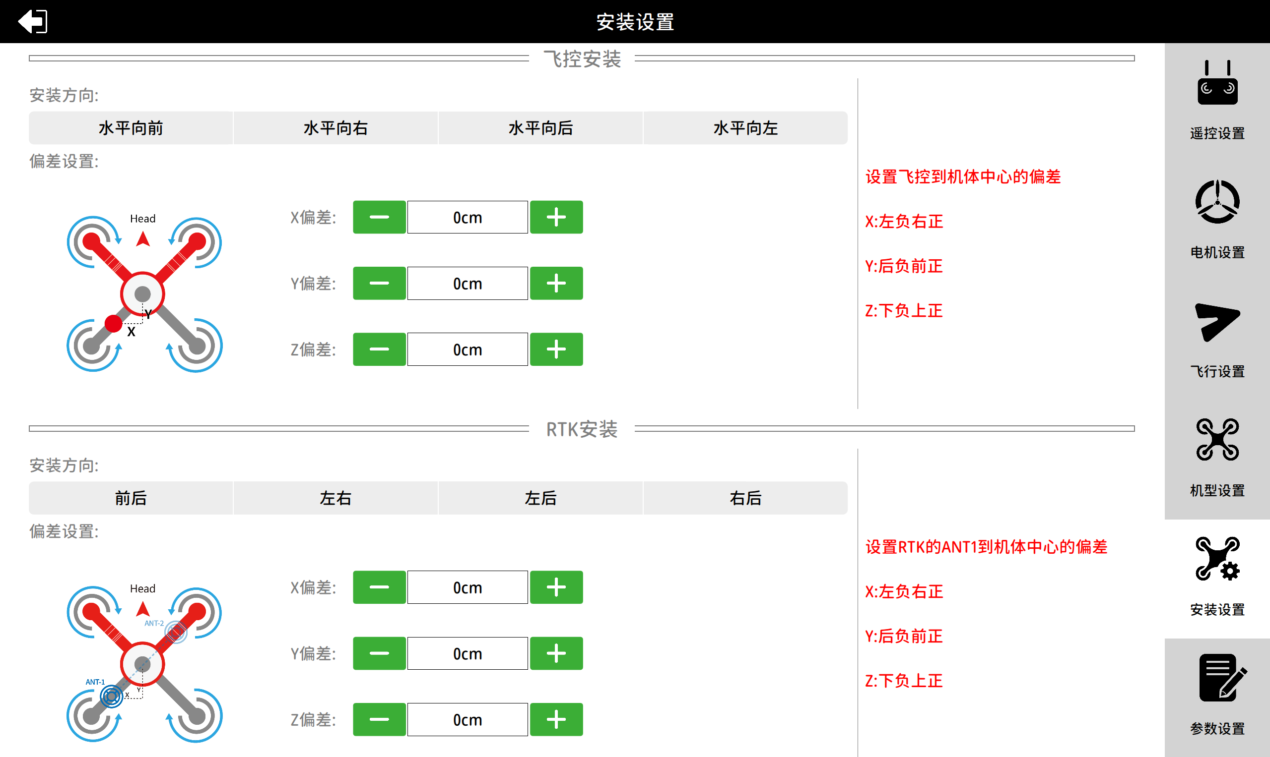1270x757 pixels.
Task: Select 水平向左 mounting orientation
Action: tap(745, 128)
